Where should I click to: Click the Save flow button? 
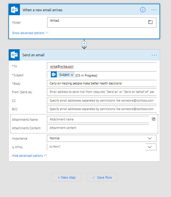point(102,177)
